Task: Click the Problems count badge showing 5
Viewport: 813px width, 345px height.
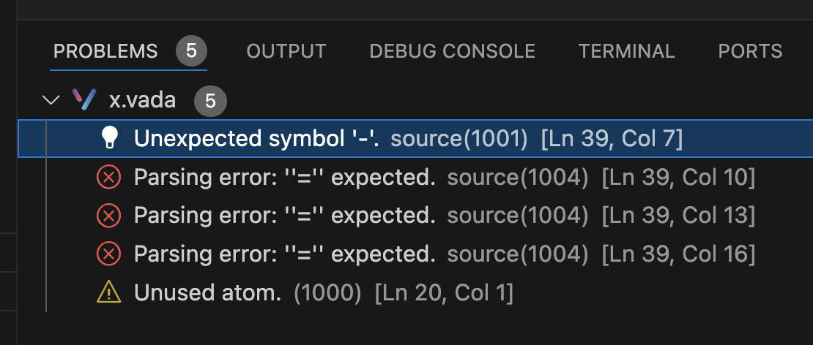Action: coord(191,50)
